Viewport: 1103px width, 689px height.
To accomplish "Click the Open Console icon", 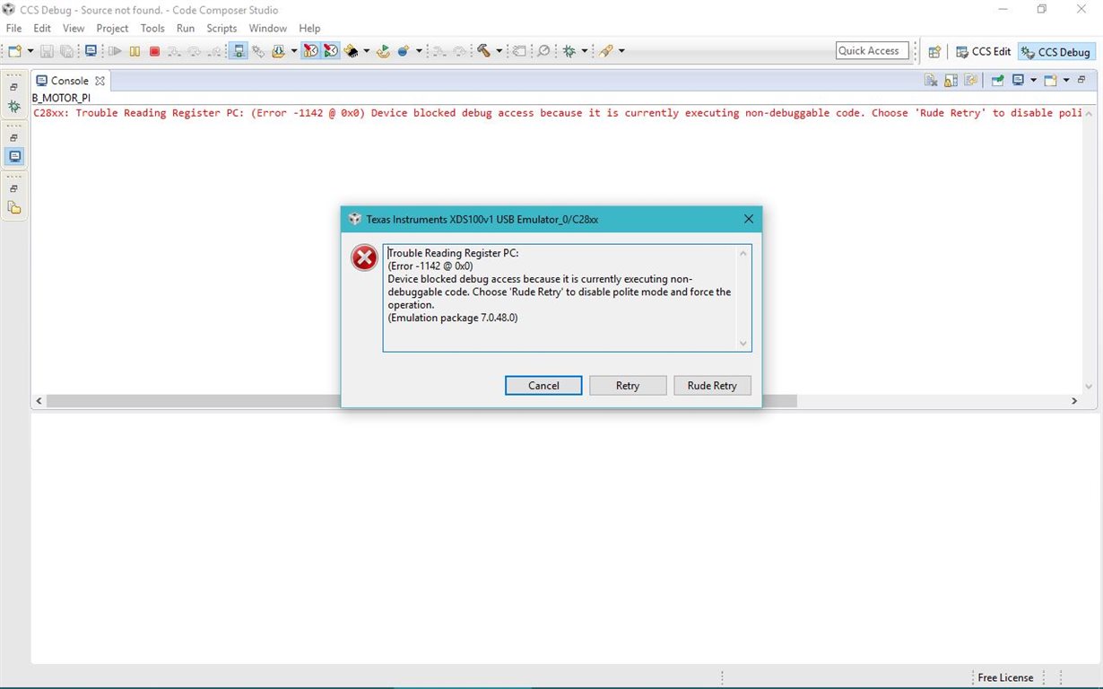I will pos(1050,80).
